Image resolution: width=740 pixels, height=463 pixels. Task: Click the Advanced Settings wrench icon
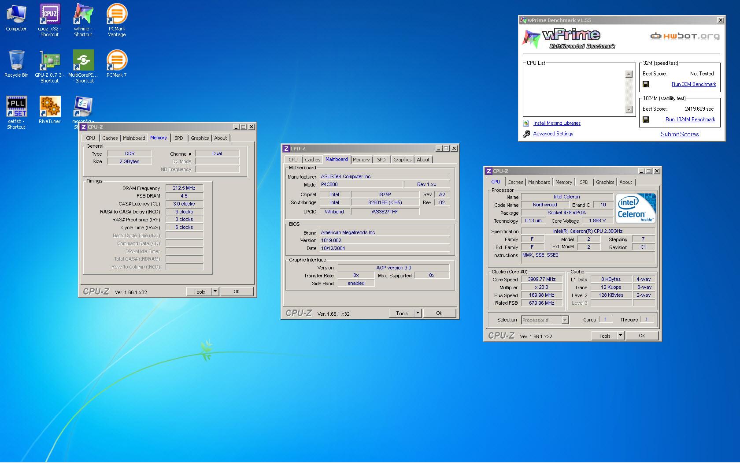click(526, 134)
